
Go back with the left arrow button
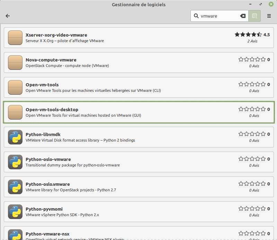[x=8, y=16]
